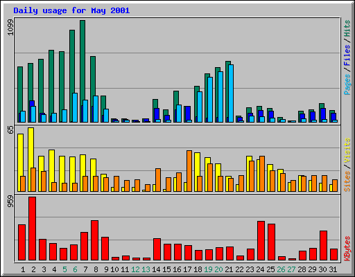The image size is (355, 277).
Task: Click day label 21 on the x-axis
Action: pyautogui.click(x=229, y=269)
